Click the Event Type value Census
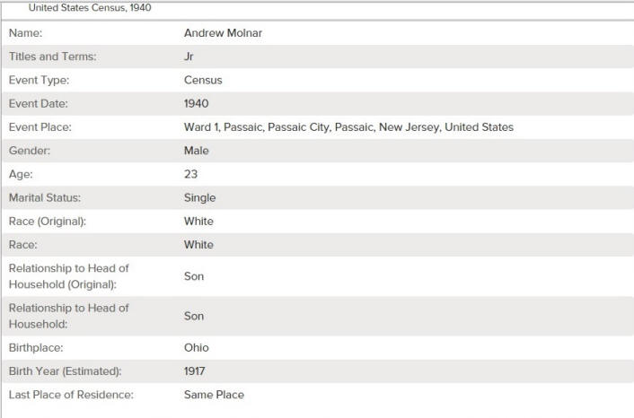This screenshot has width=634, height=418. tap(203, 80)
